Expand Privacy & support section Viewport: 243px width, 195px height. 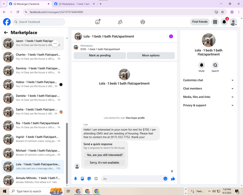pos(208,105)
